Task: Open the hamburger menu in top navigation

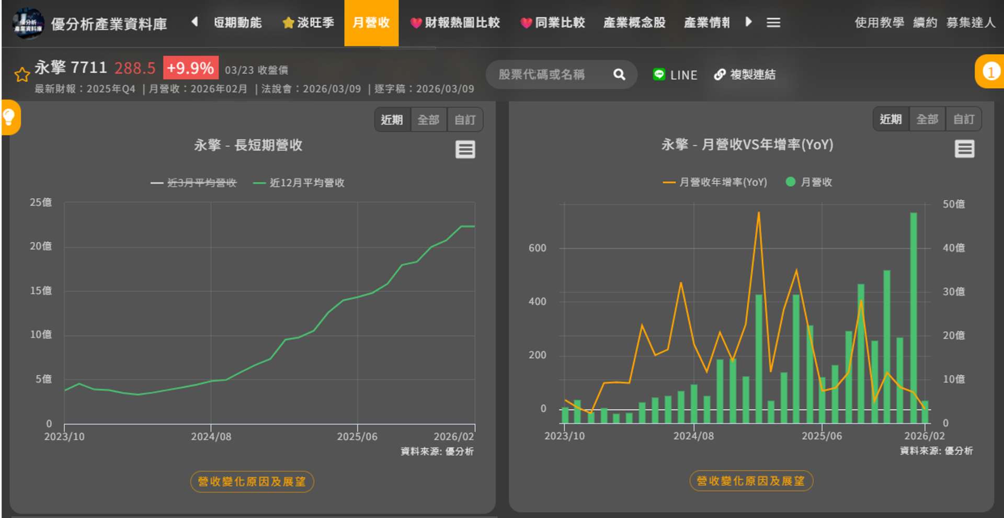Action: (773, 22)
